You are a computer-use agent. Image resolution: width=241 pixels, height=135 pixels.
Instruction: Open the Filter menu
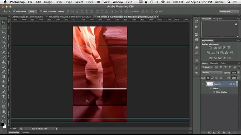(x=90, y=2)
